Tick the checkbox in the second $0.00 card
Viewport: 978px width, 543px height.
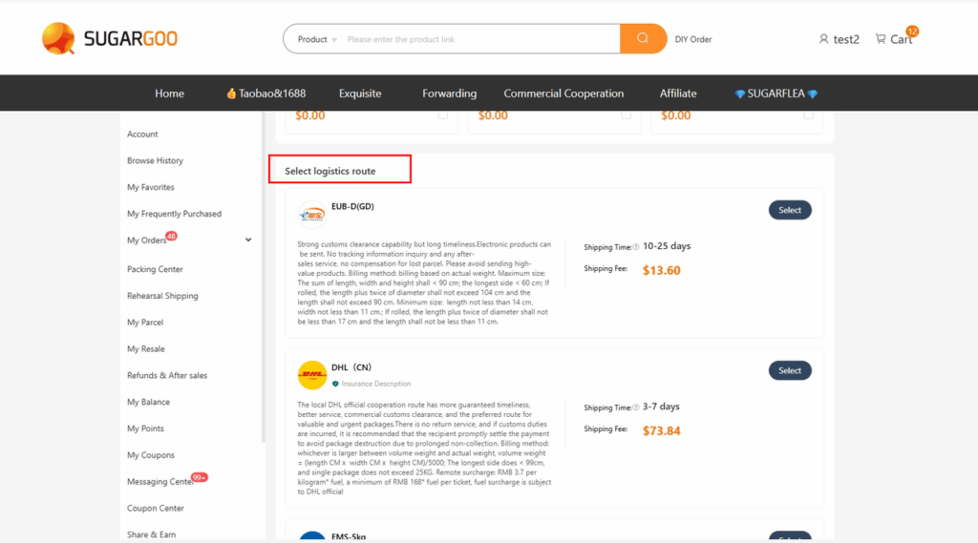coord(626,115)
